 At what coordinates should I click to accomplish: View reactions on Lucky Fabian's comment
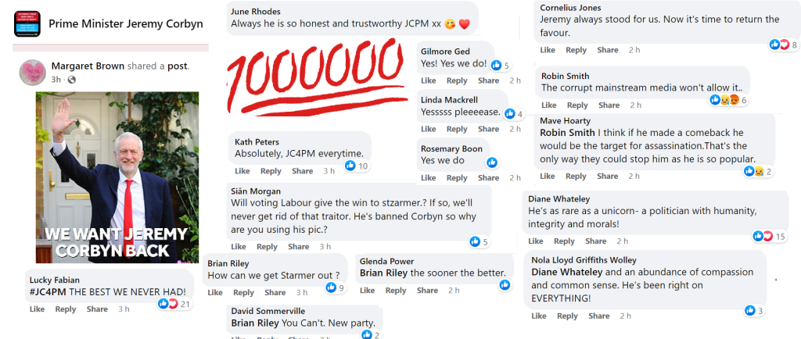pos(168,304)
